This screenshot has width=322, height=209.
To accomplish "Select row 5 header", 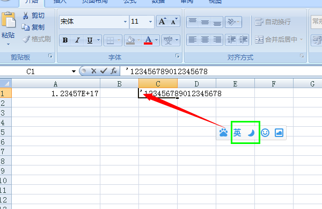I will click(x=5, y=132).
